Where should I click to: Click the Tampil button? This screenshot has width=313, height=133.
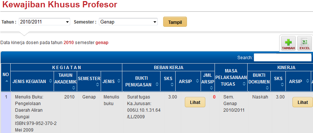pyautogui.click(x=175, y=22)
